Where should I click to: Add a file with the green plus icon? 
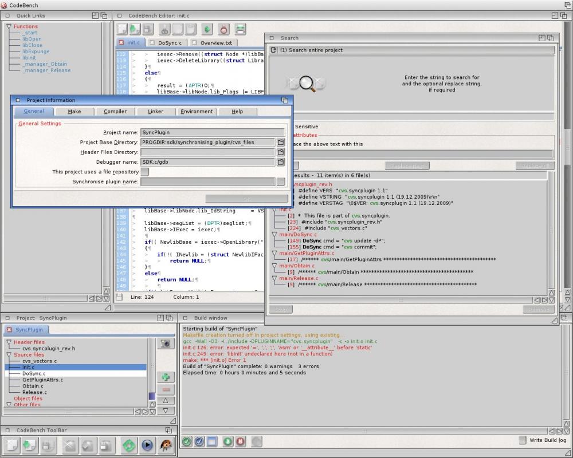[x=166, y=377]
